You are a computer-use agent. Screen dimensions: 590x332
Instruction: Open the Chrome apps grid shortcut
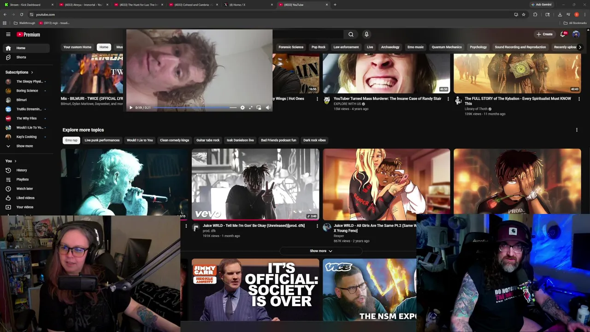pos(5,23)
